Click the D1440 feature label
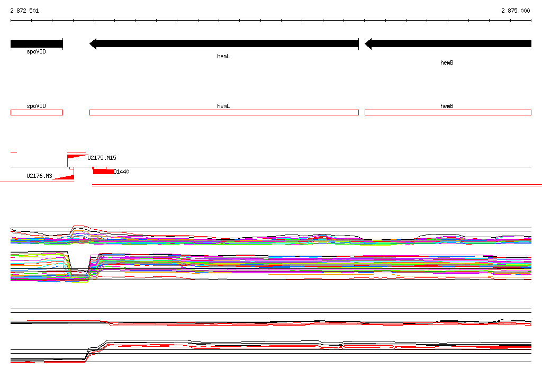 122,172
